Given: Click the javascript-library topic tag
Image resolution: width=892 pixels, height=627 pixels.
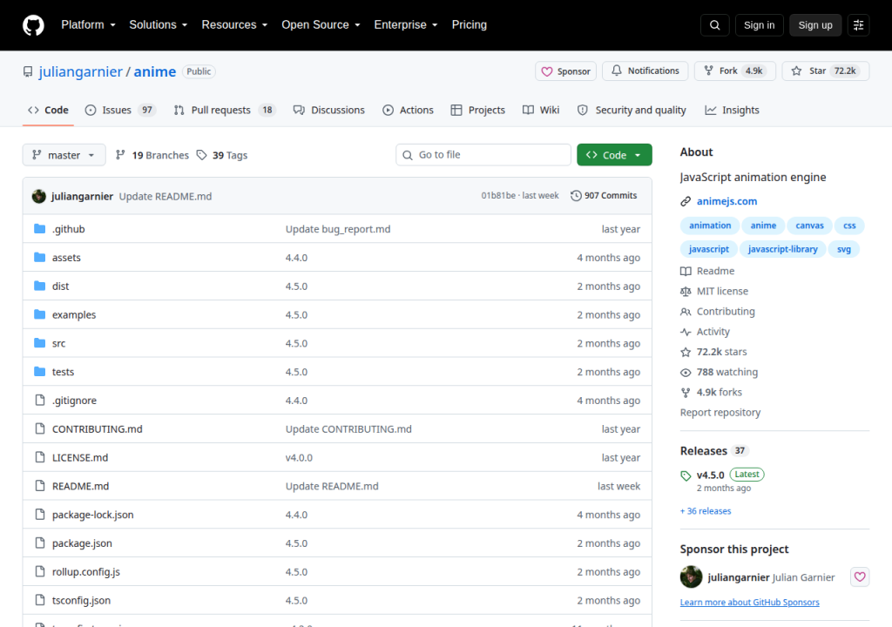Looking at the screenshot, I should [x=782, y=249].
